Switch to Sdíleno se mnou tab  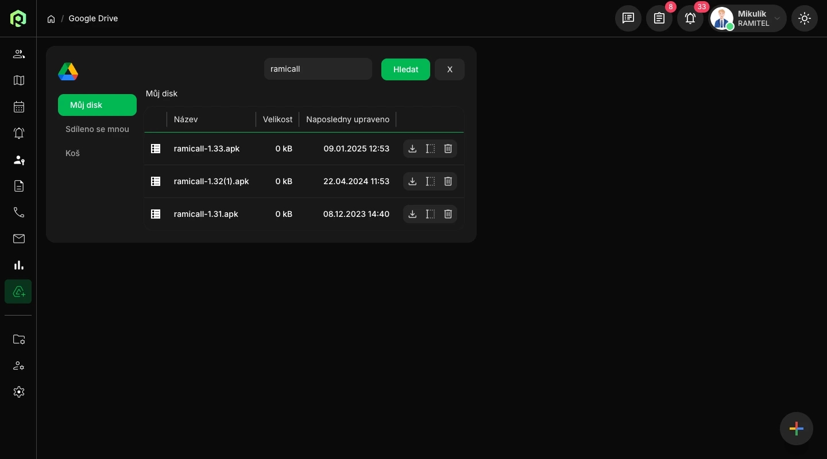(97, 129)
